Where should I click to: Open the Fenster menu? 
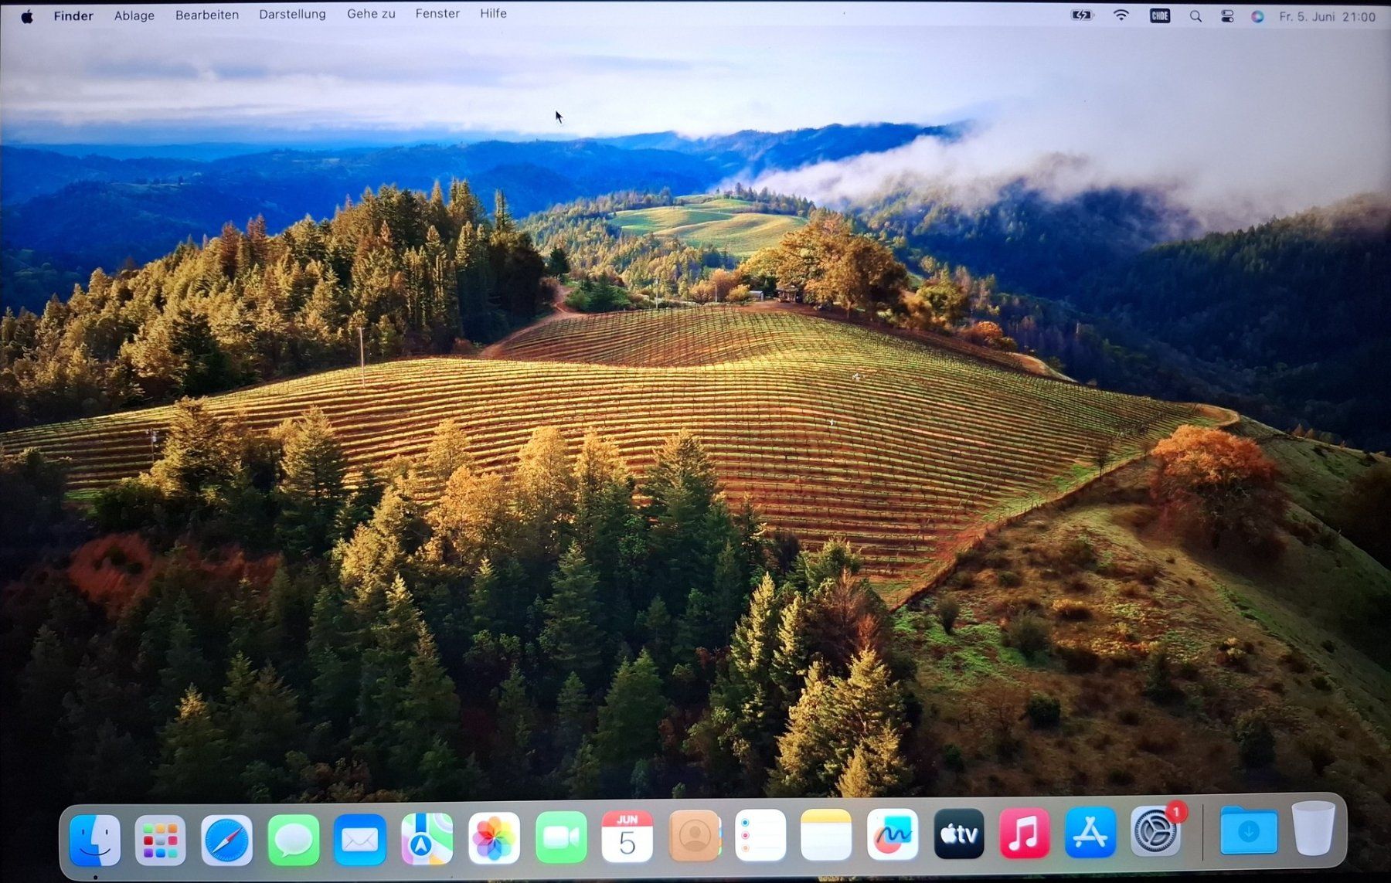(x=437, y=13)
